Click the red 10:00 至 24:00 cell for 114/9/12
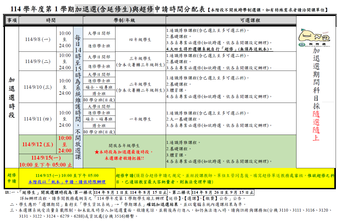The image size is (338, 221). (65, 144)
